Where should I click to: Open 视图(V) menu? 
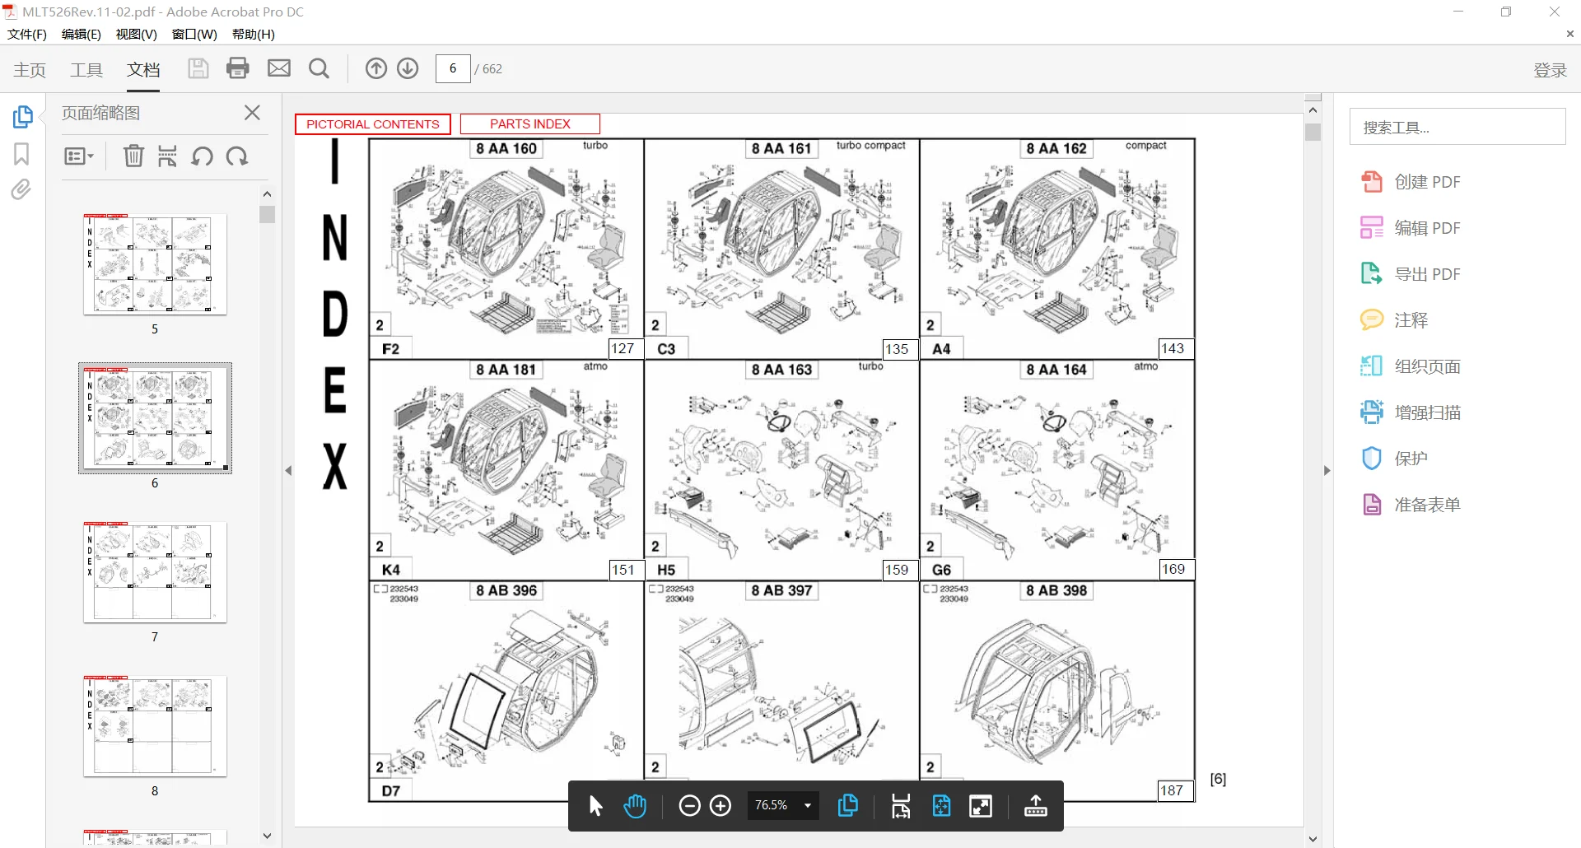coord(137,35)
